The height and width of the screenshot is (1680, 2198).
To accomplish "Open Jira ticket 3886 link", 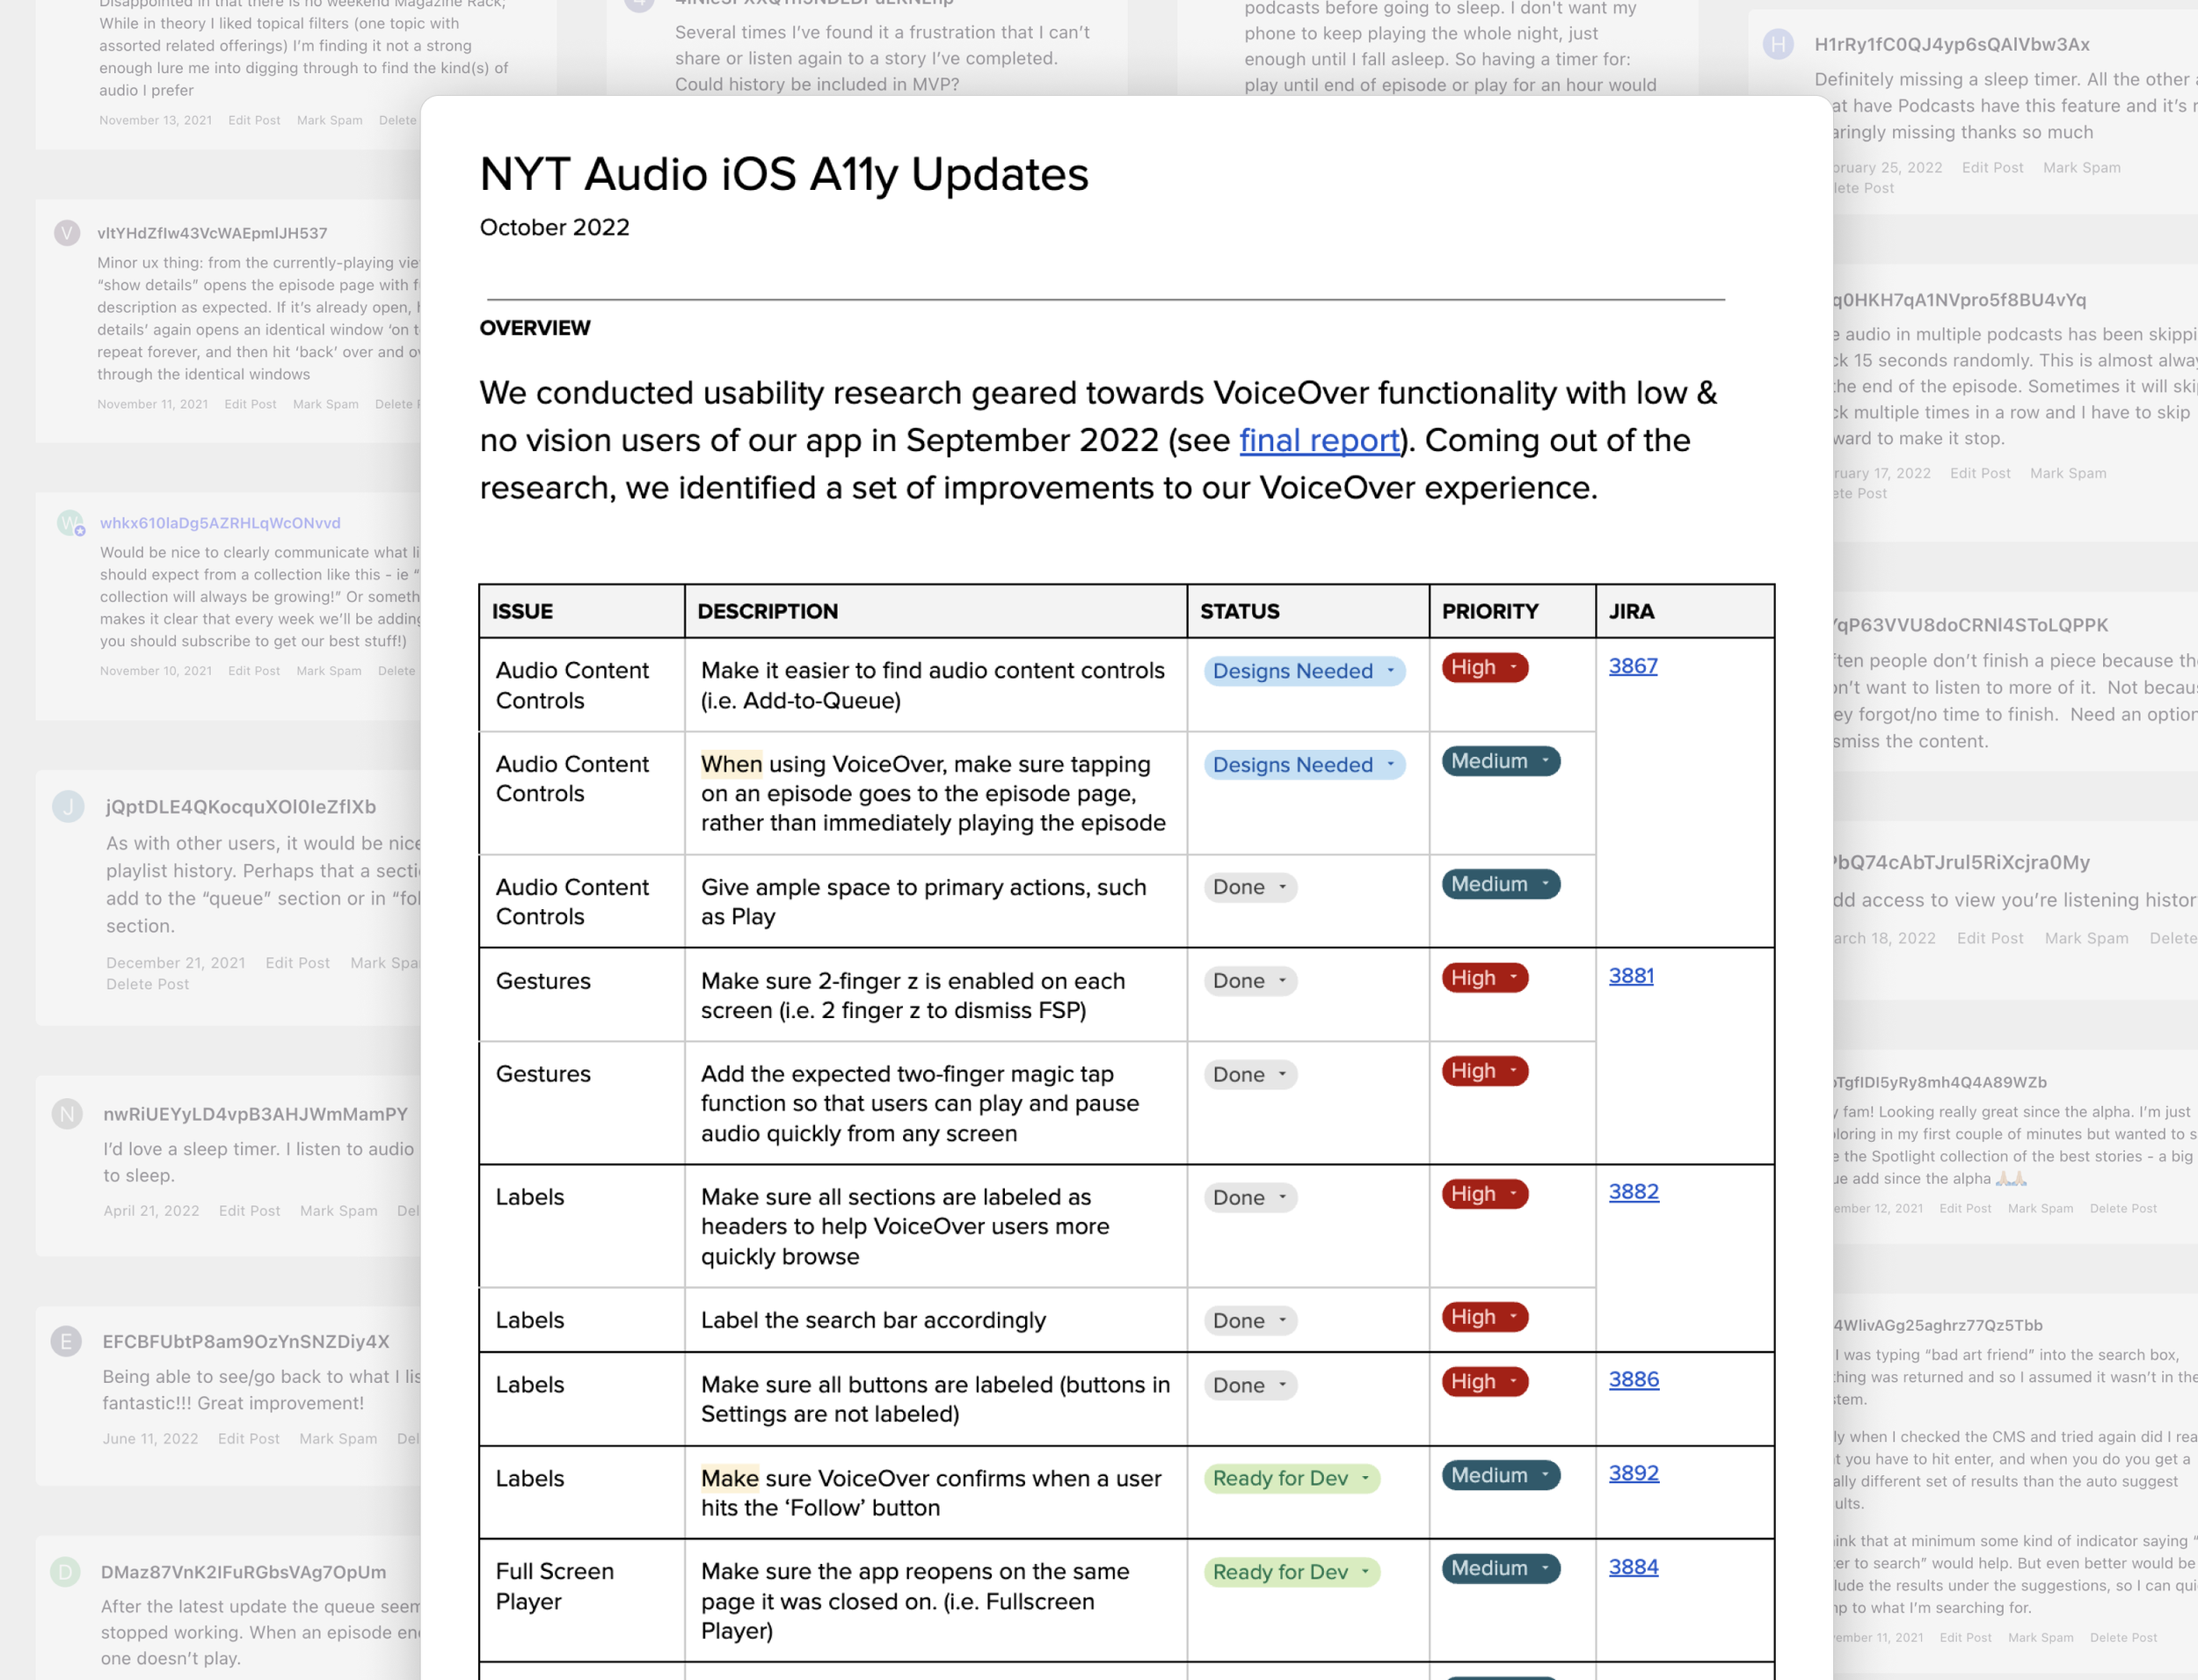I will pos(1633,1380).
